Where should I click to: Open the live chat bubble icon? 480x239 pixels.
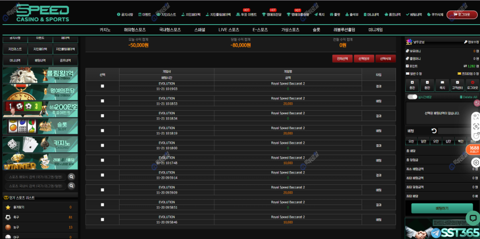472,218
